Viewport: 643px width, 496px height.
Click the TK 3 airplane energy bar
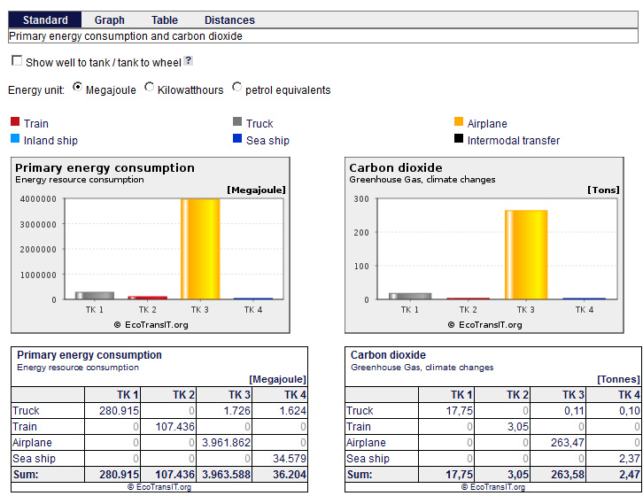200,249
